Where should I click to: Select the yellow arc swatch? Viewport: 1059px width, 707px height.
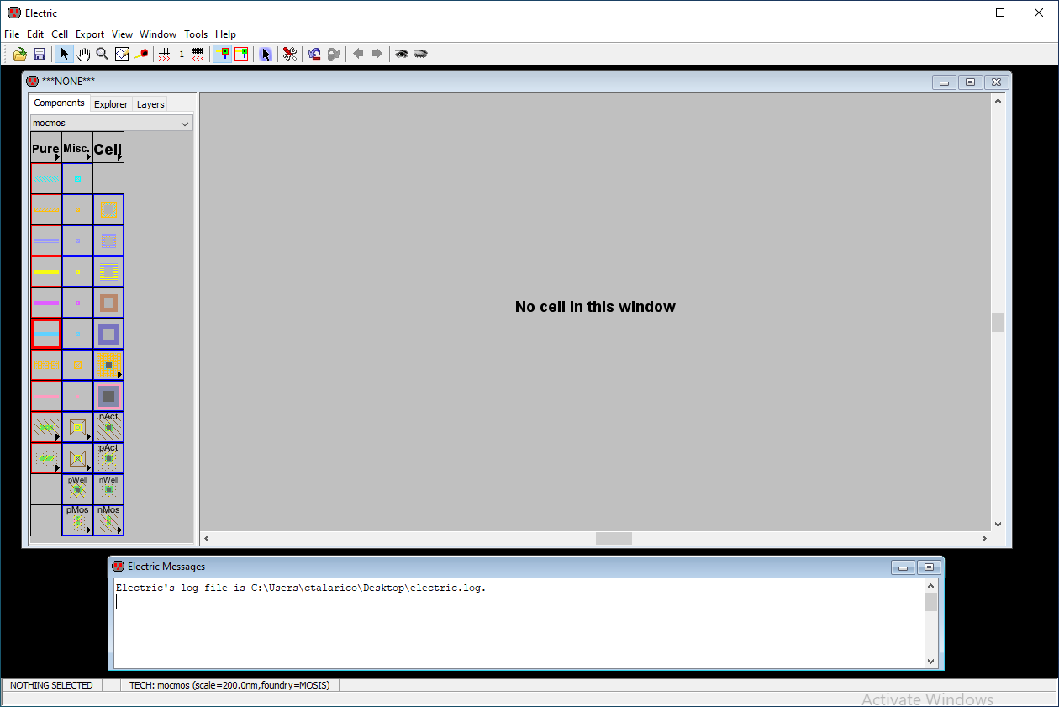(46, 272)
